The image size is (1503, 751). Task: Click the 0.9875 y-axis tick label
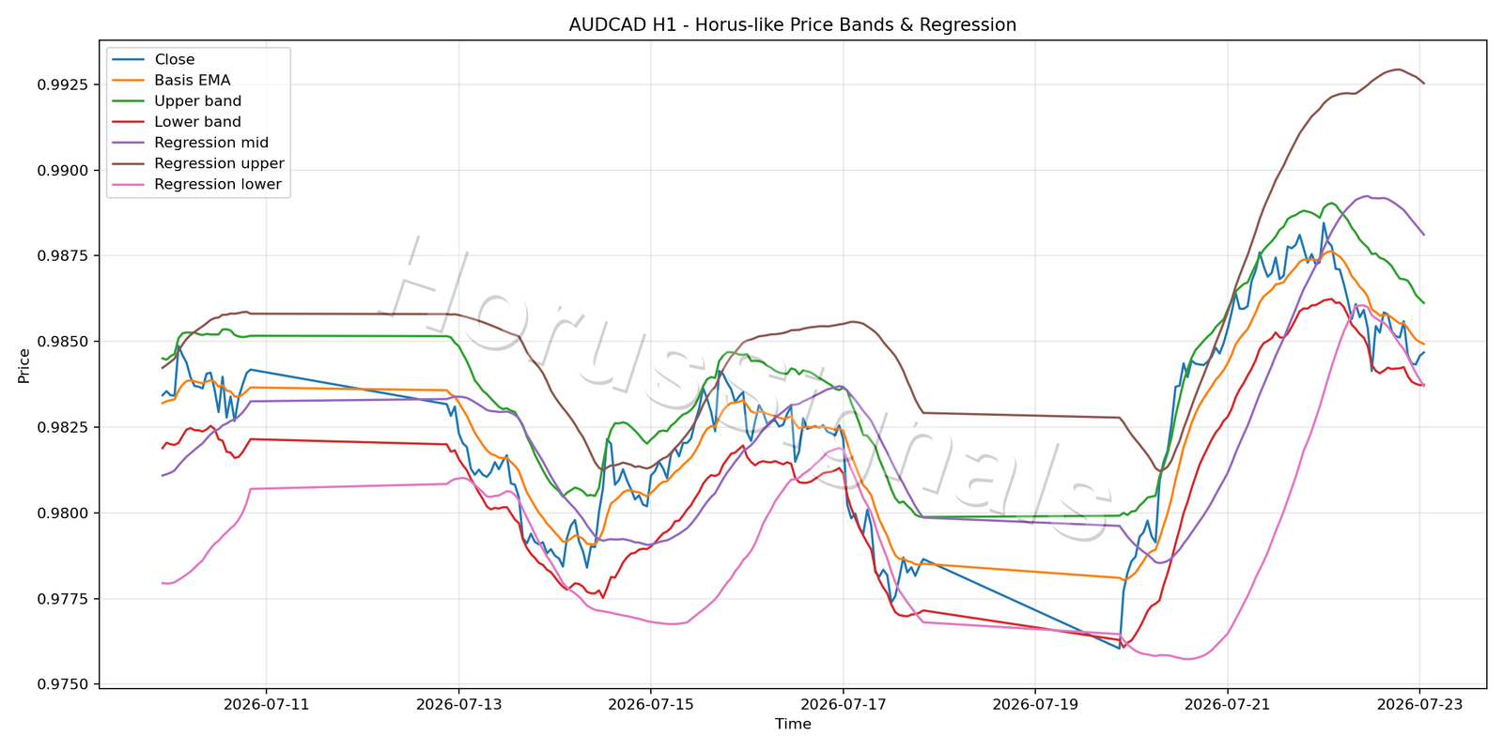tap(63, 256)
